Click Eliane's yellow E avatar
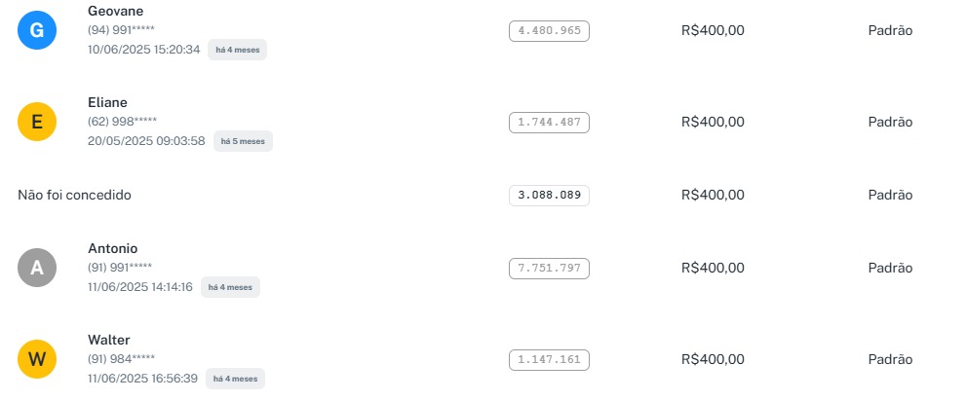Image resolution: width=967 pixels, height=400 pixels. pyautogui.click(x=37, y=122)
